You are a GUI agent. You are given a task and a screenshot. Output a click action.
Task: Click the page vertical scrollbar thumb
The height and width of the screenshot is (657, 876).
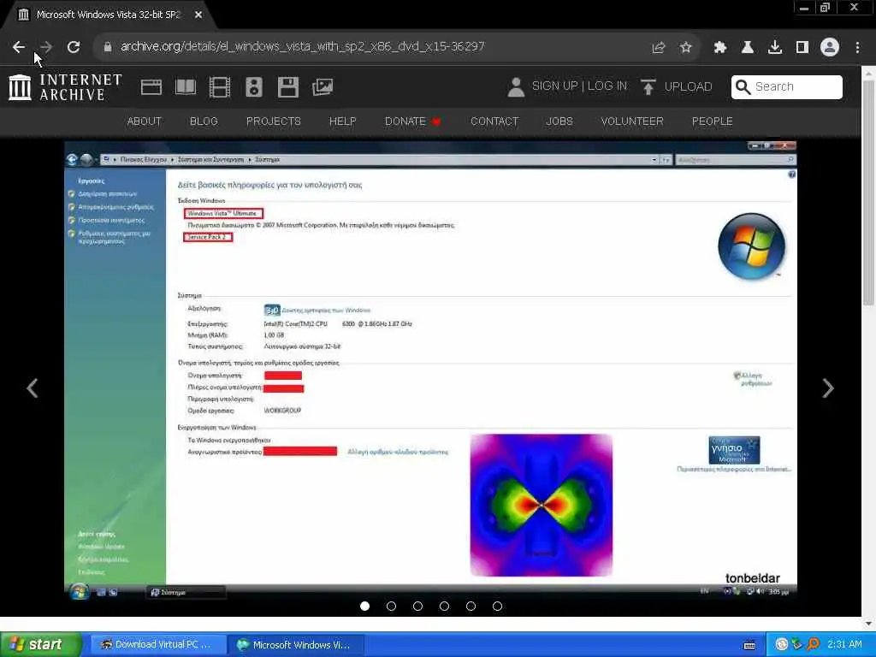pyautogui.click(x=868, y=192)
